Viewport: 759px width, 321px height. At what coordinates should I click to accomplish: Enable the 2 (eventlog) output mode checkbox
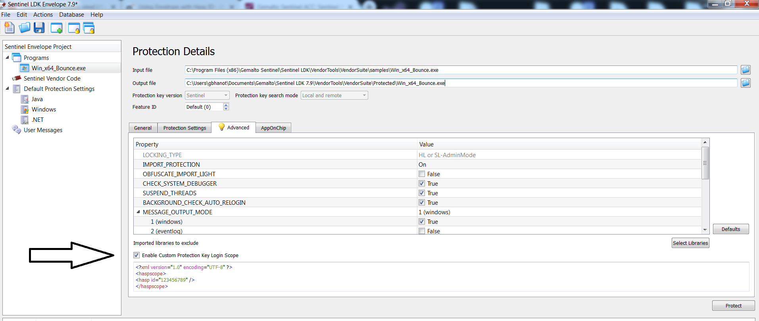(422, 231)
